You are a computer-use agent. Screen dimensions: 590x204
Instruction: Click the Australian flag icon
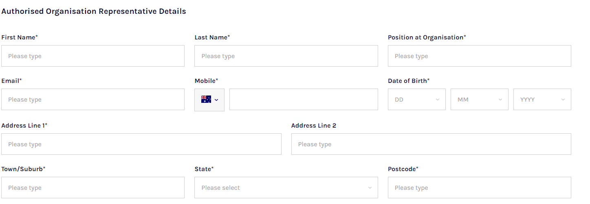click(x=206, y=100)
